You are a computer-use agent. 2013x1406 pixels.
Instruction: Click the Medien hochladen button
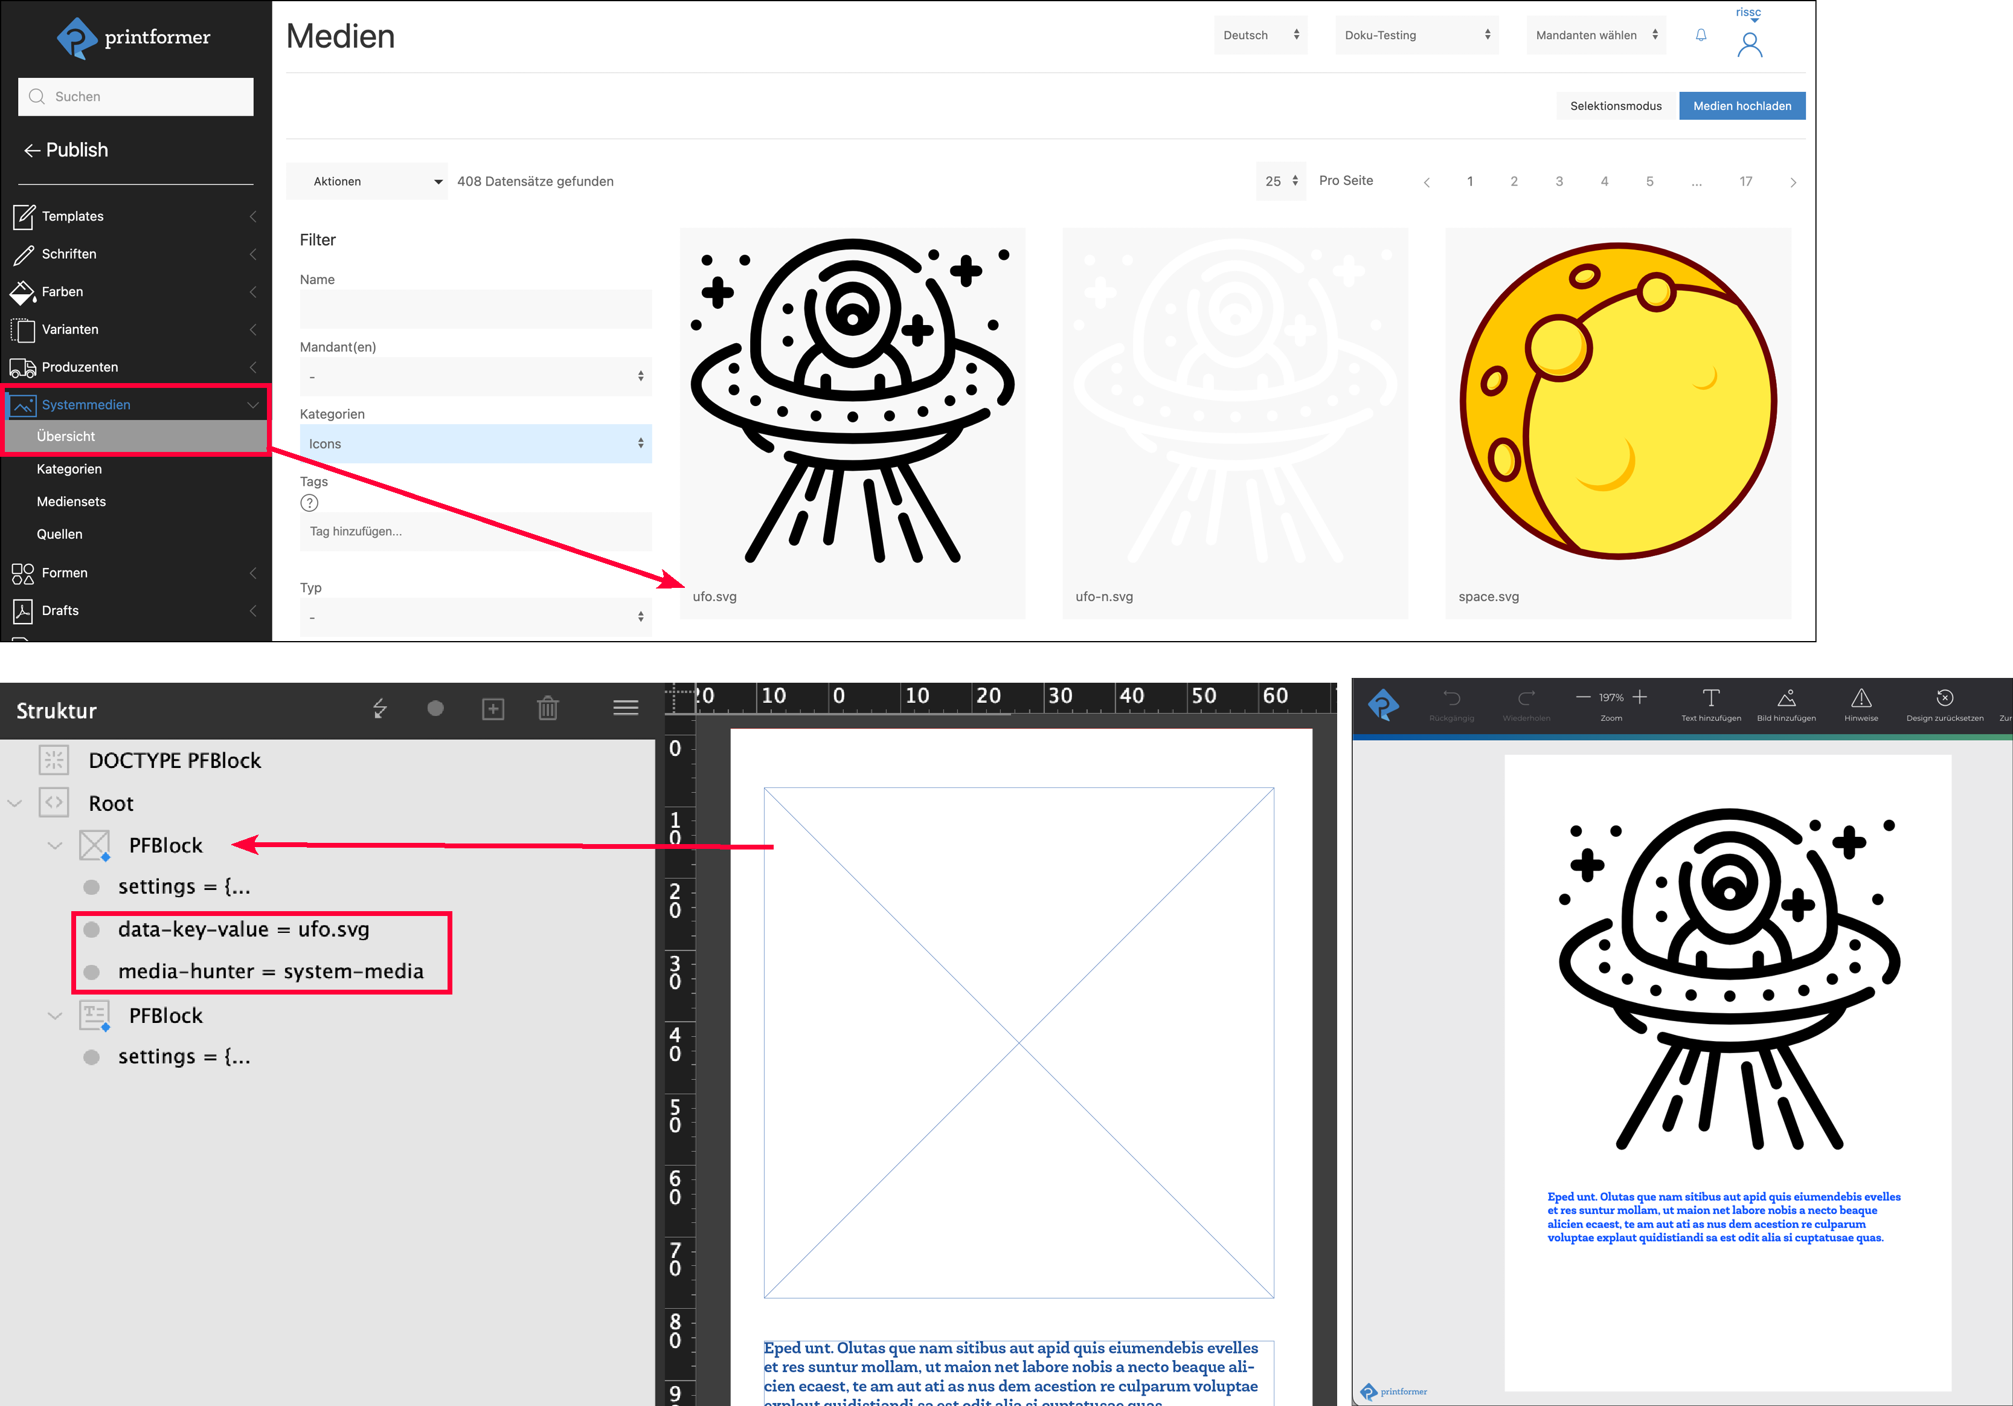point(1741,106)
